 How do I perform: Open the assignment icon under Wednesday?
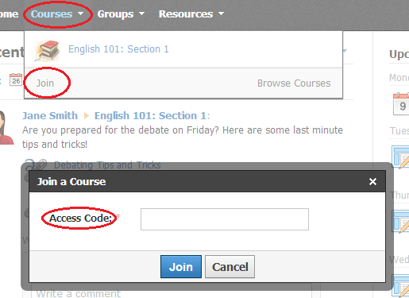click(400, 286)
